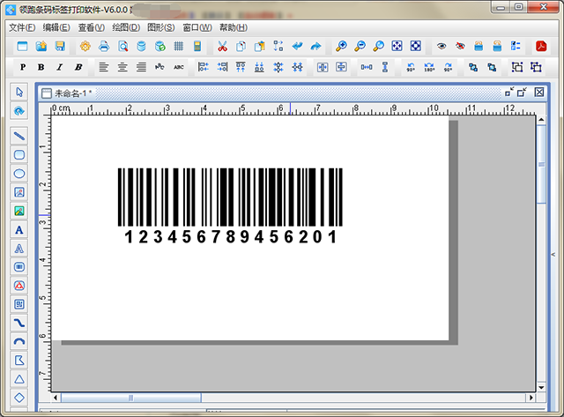This screenshot has width=564, height=417.
Task: Align text center
Action: 122,67
